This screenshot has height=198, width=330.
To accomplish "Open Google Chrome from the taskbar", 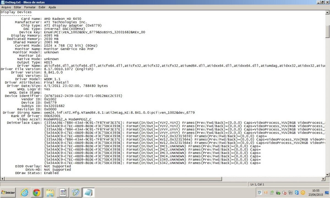I will coord(37,193).
